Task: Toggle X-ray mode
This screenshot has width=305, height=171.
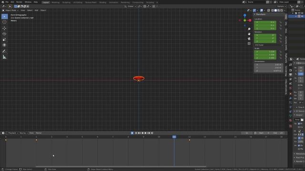Action: click(269, 10)
